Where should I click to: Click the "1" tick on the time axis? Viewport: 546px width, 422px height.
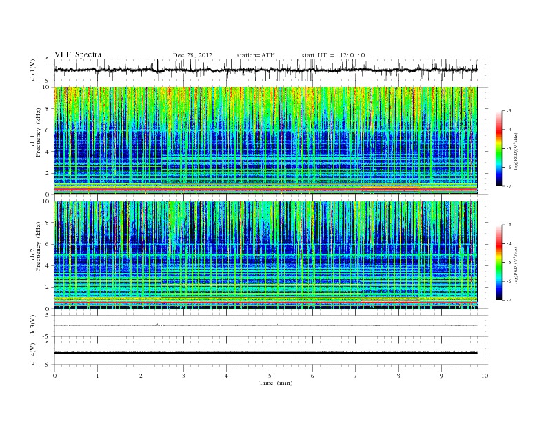click(97, 376)
